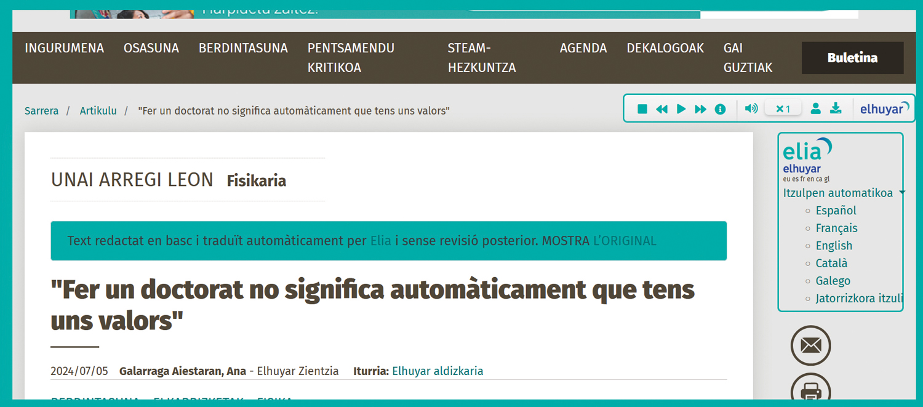Select the voice person icon
The height and width of the screenshot is (407, 923).
point(815,109)
